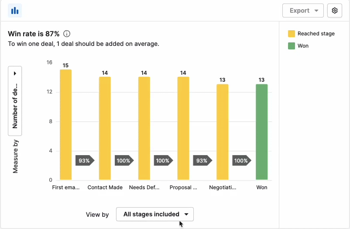Click 100% conversion arrow before Won bar
Image resolution: width=350 pixels, height=229 pixels.
point(242,160)
